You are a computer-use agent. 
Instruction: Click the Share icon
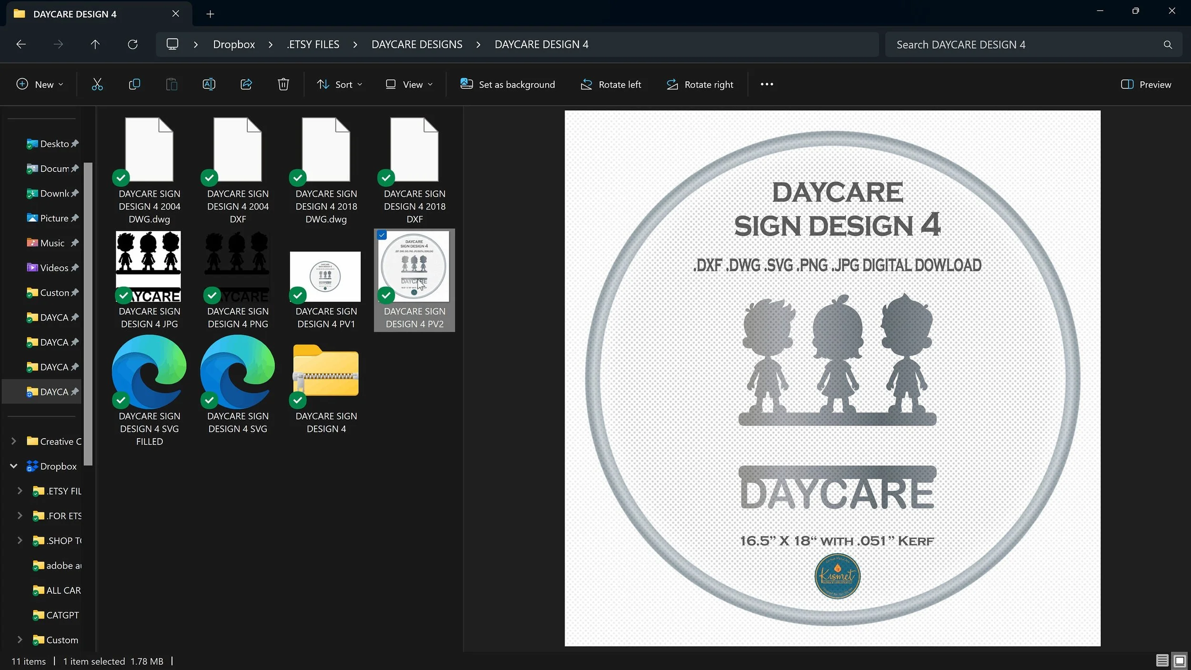tap(246, 84)
